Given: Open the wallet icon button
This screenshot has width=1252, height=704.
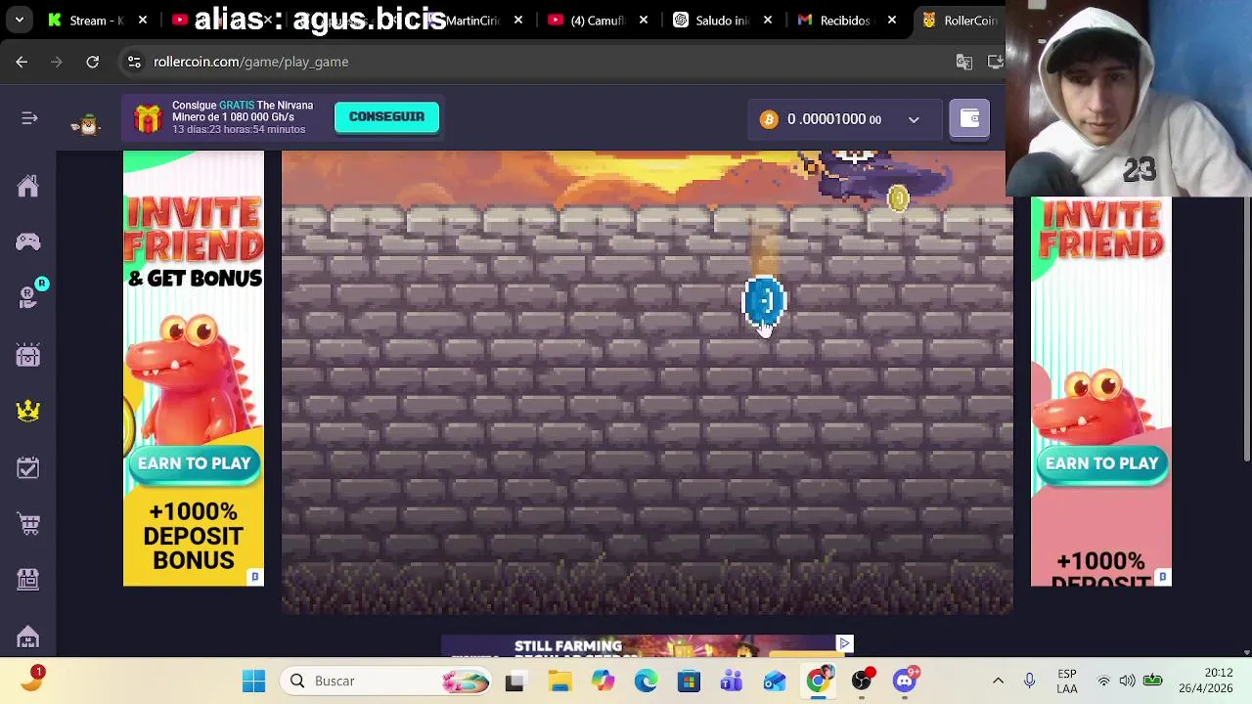Looking at the screenshot, I should [x=969, y=119].
